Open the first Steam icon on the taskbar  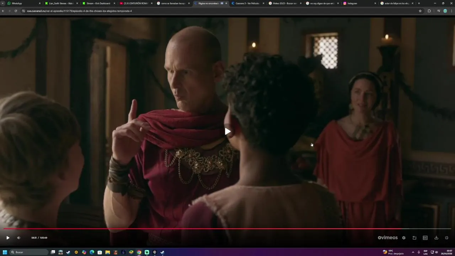[x=69, y=252]
